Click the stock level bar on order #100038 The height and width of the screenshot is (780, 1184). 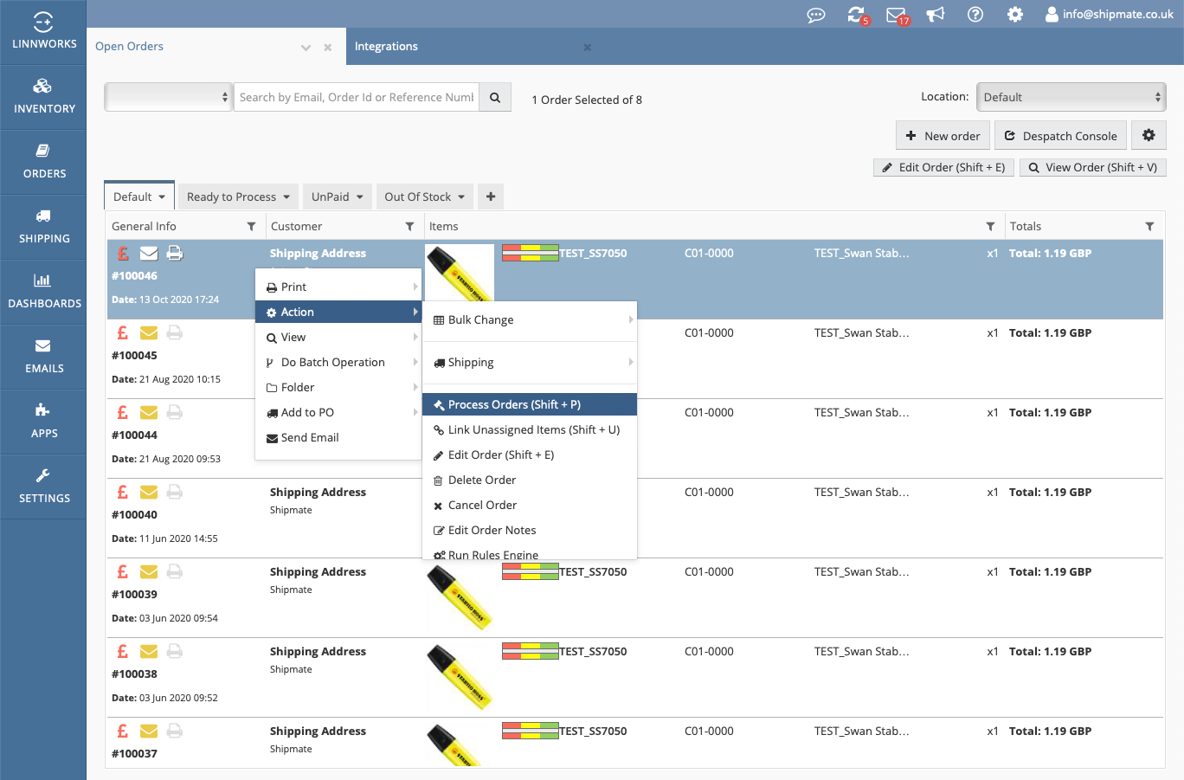(x=531, y=652)
